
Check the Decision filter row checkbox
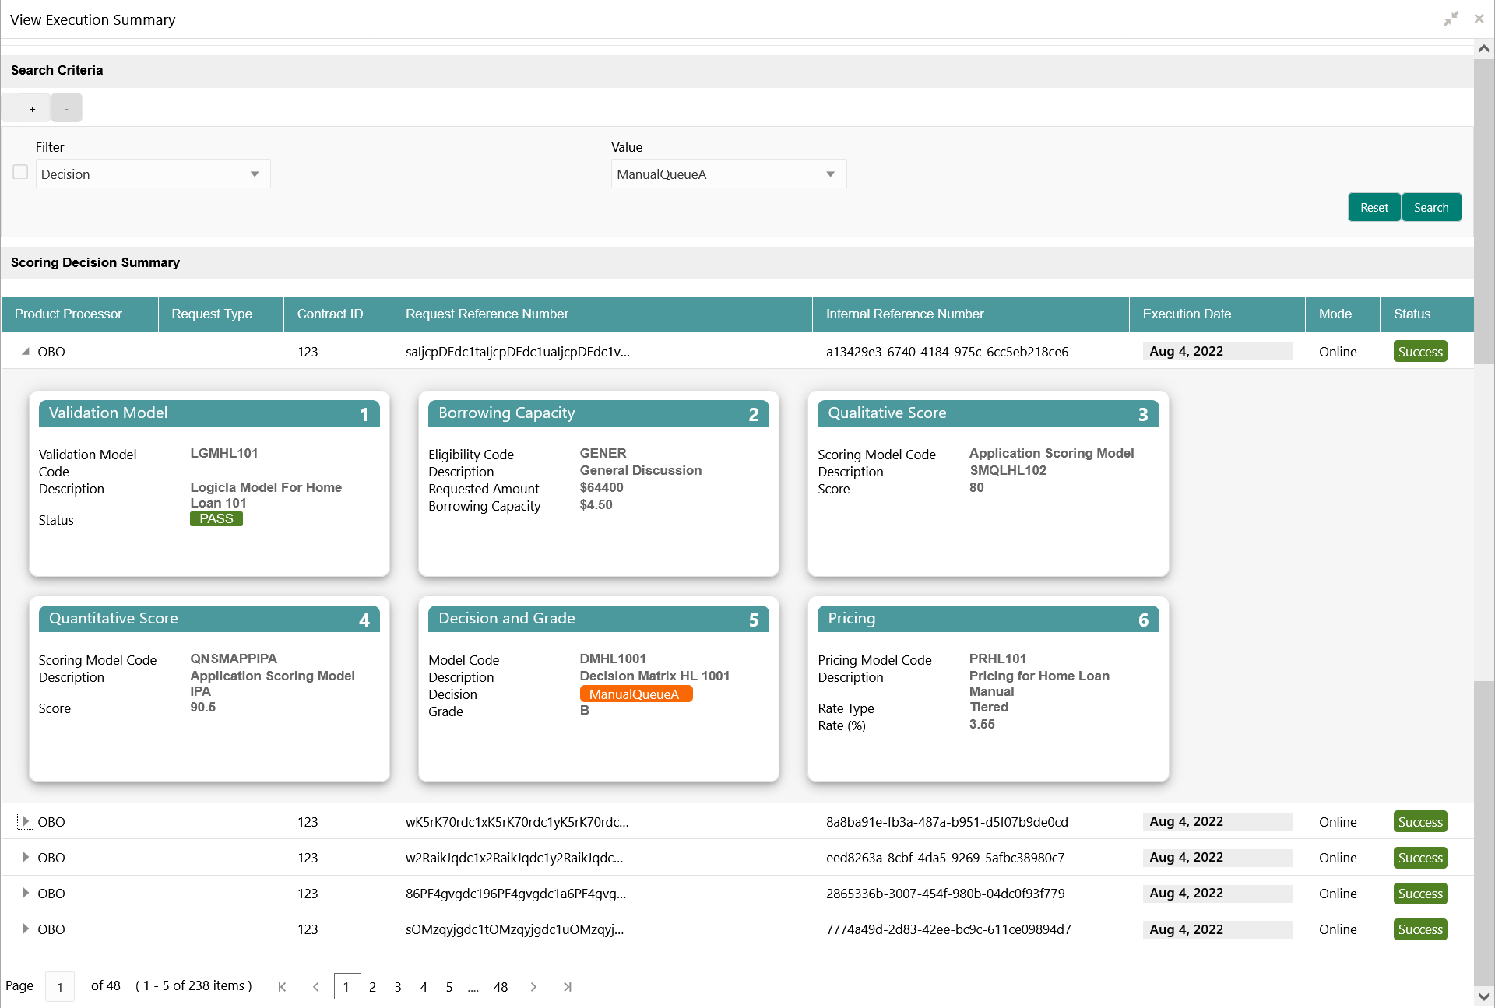(x=21, y=173)
